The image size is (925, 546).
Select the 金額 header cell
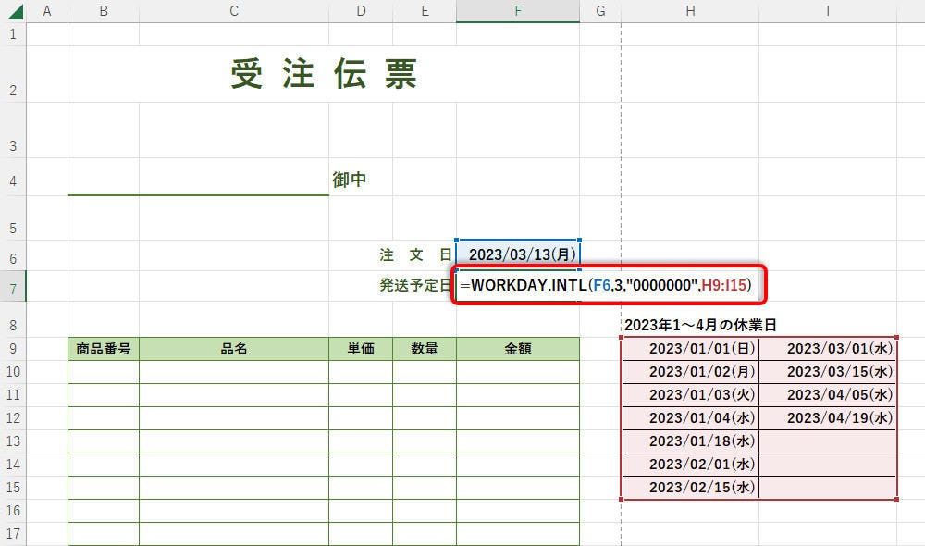point(517,349)
